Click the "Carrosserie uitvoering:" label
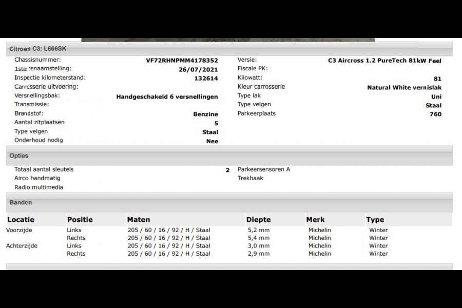 46,87
